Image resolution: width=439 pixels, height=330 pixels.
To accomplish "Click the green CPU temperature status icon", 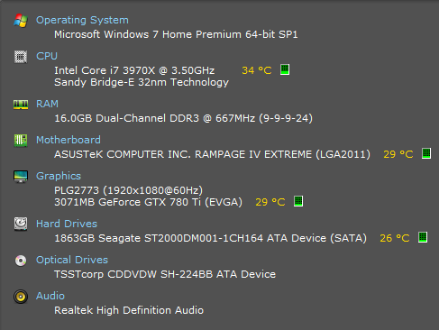I will 285,69.
